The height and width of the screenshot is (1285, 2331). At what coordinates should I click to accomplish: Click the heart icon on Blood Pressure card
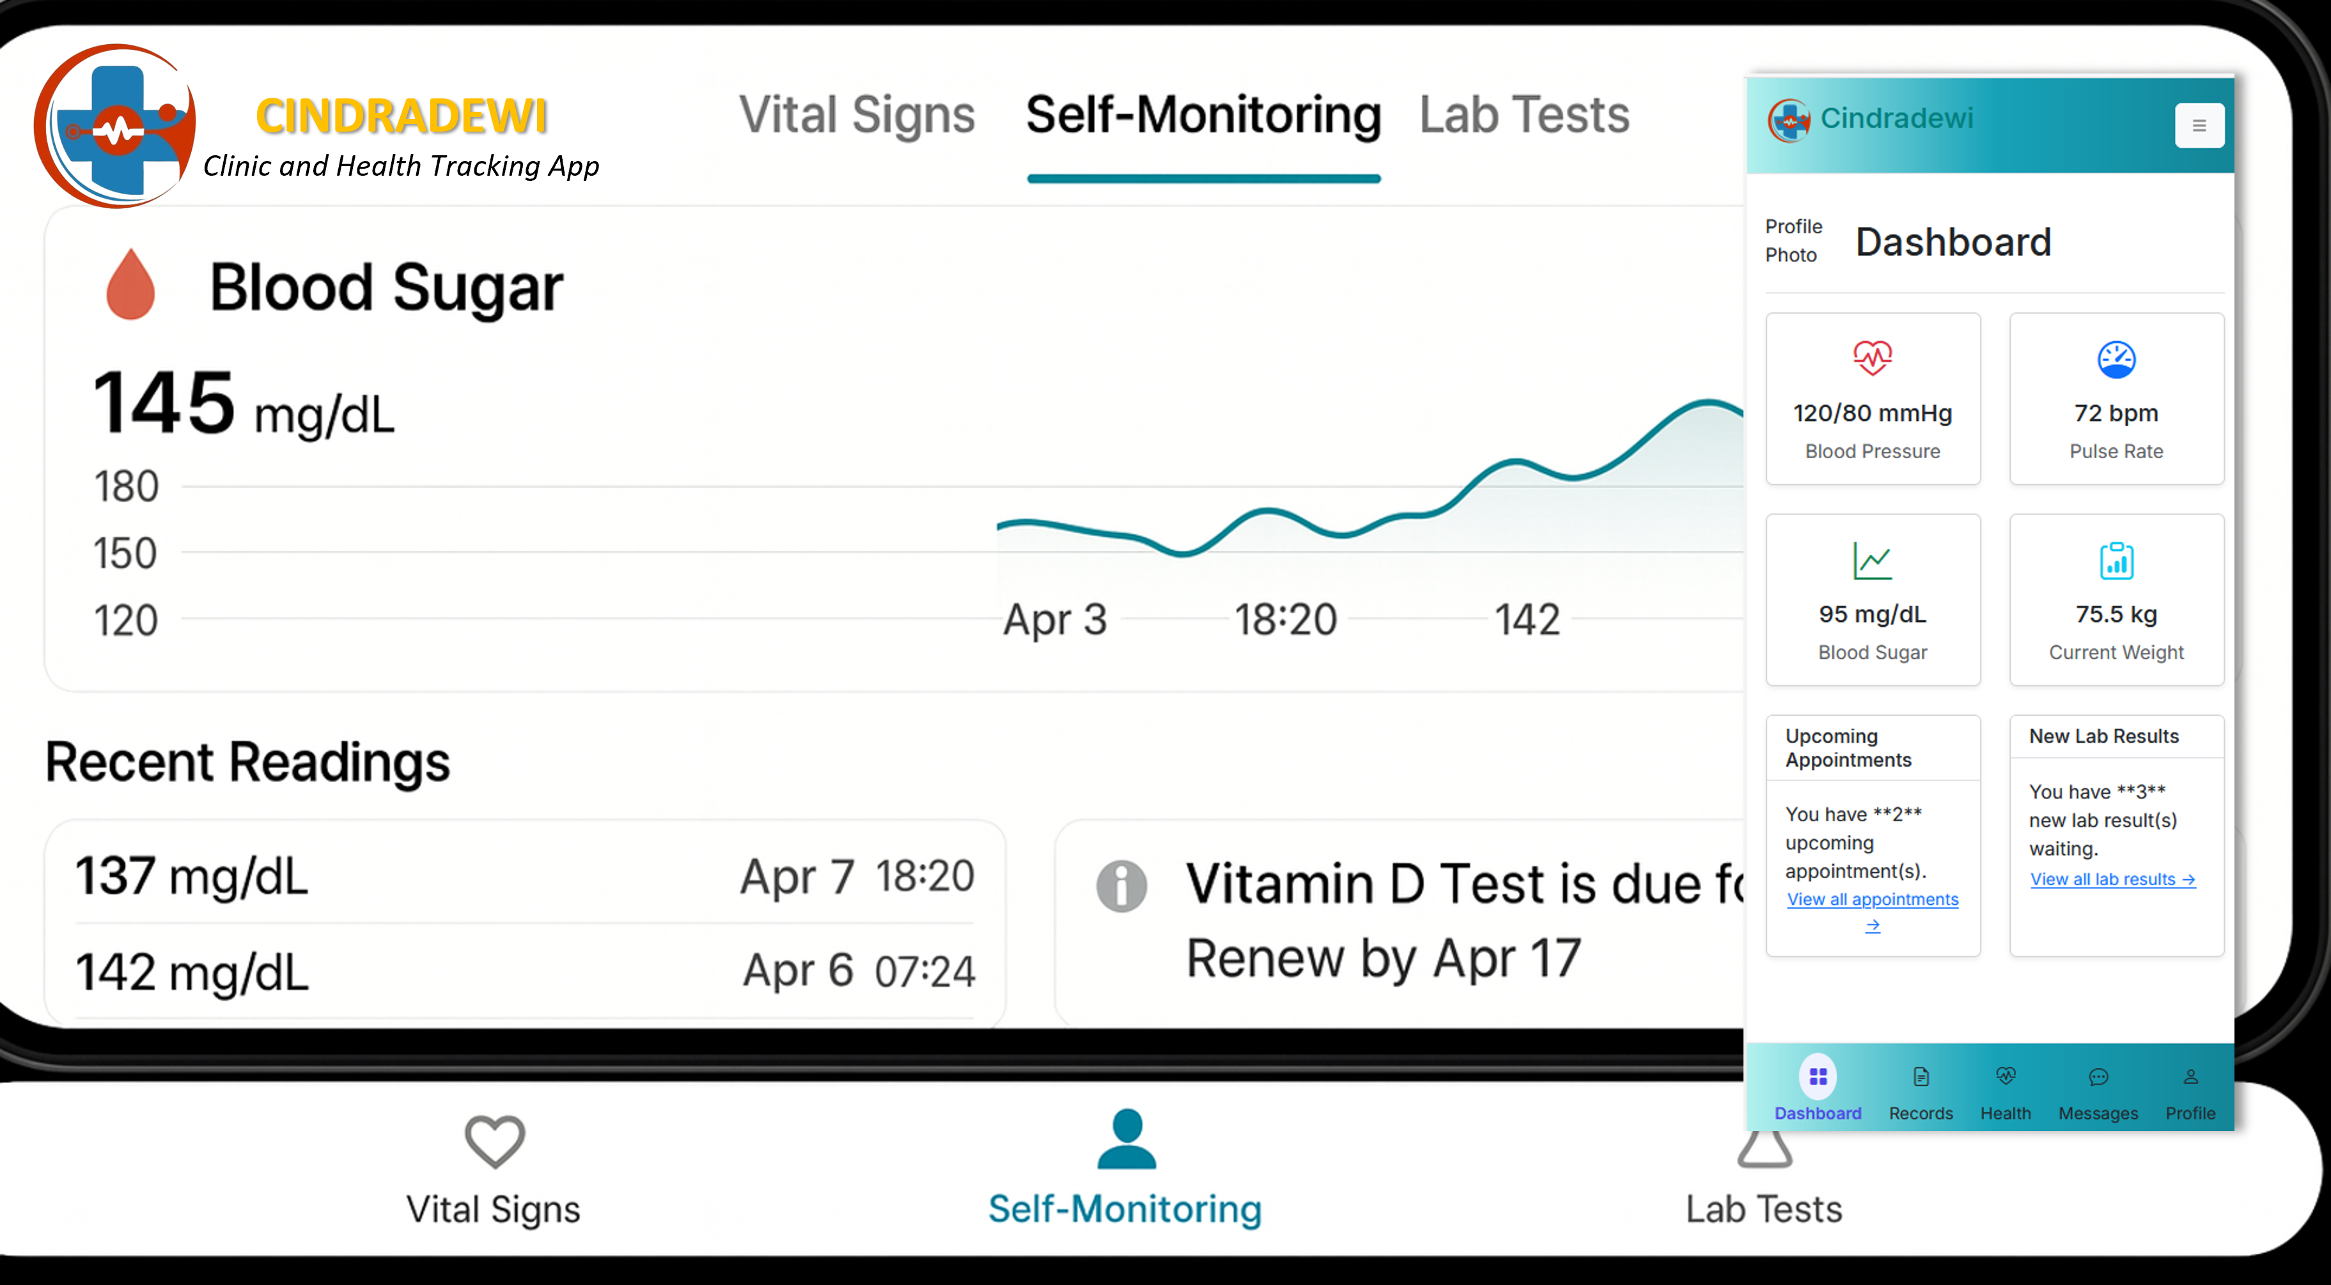1872,358
